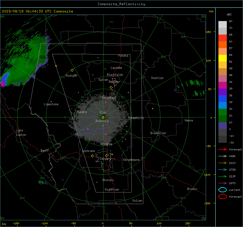Click the Banff label
This screenshot has height=227, width=243.
tap(45, 150)
